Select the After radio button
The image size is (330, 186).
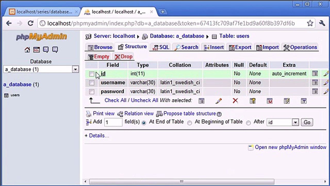pyautogui.click(x=248, y=123)
